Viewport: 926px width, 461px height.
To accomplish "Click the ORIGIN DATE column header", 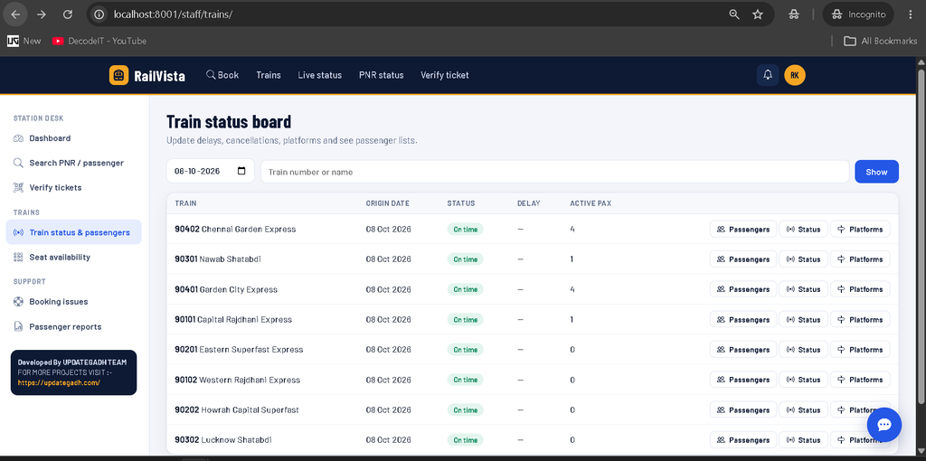I will click(x=387, y=203).
